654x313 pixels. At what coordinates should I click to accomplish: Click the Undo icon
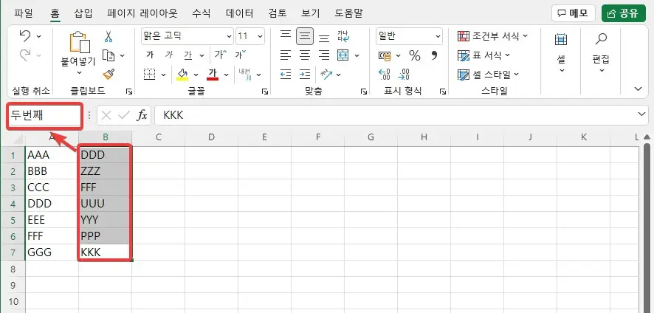[25, 36]
